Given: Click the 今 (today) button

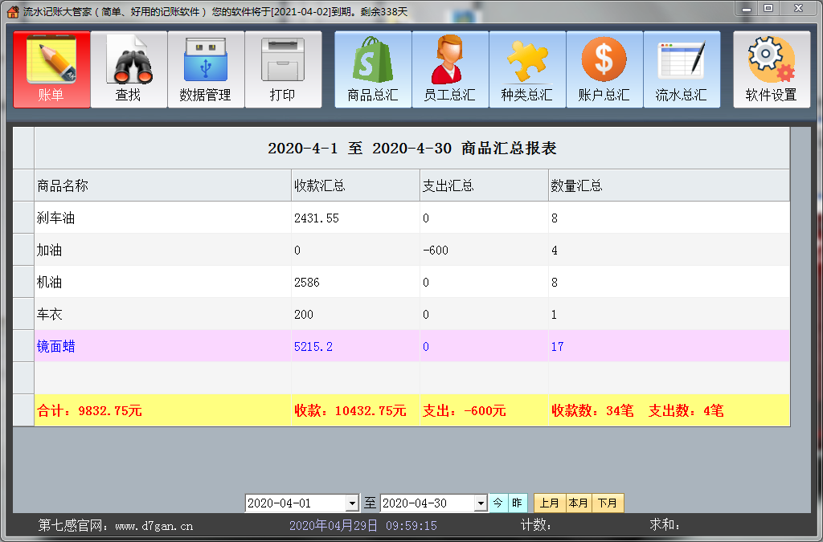Looking at the screenshot, I should point(497,503).
